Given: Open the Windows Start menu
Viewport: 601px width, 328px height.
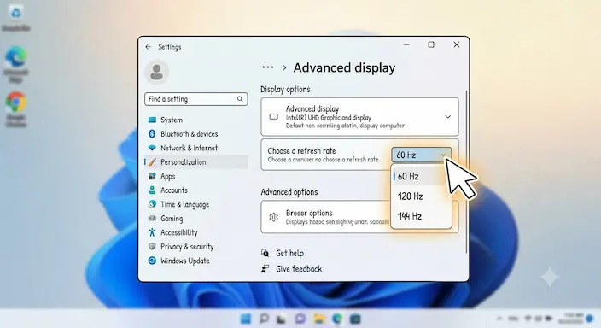Looking at the screenshot, I should pyautogui.click(x=245, y=319).
